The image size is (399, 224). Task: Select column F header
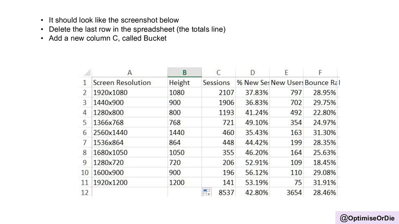320,72
